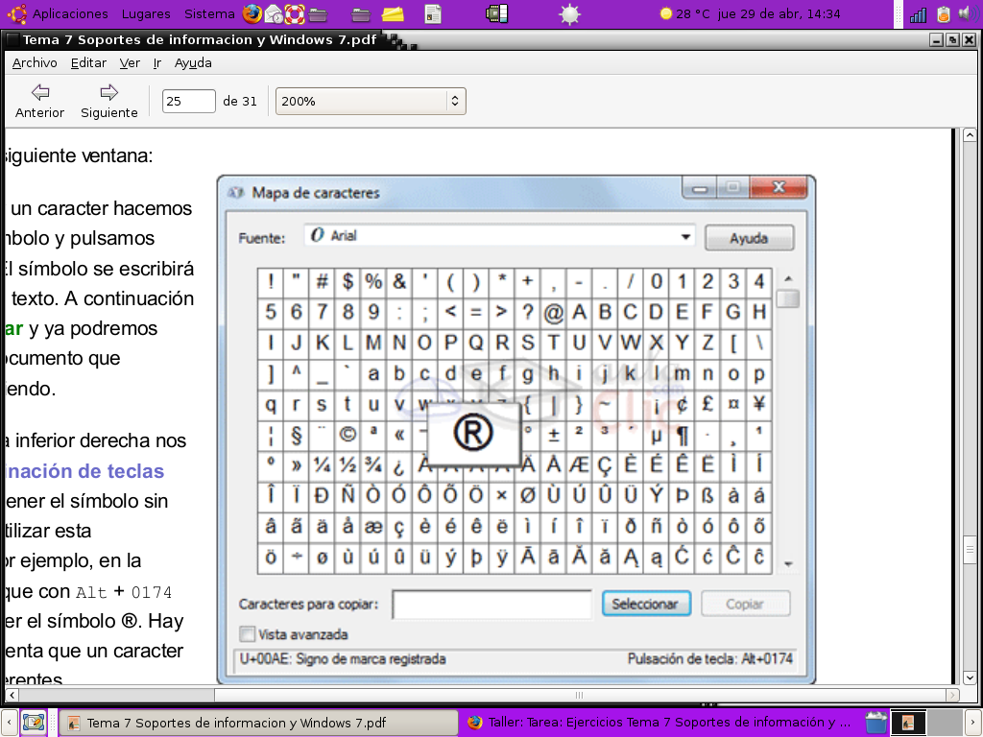Viewport: 983px width, 737px height.
Task: Enable the Vista avanzada checkbox
Action: click(247, 634)
